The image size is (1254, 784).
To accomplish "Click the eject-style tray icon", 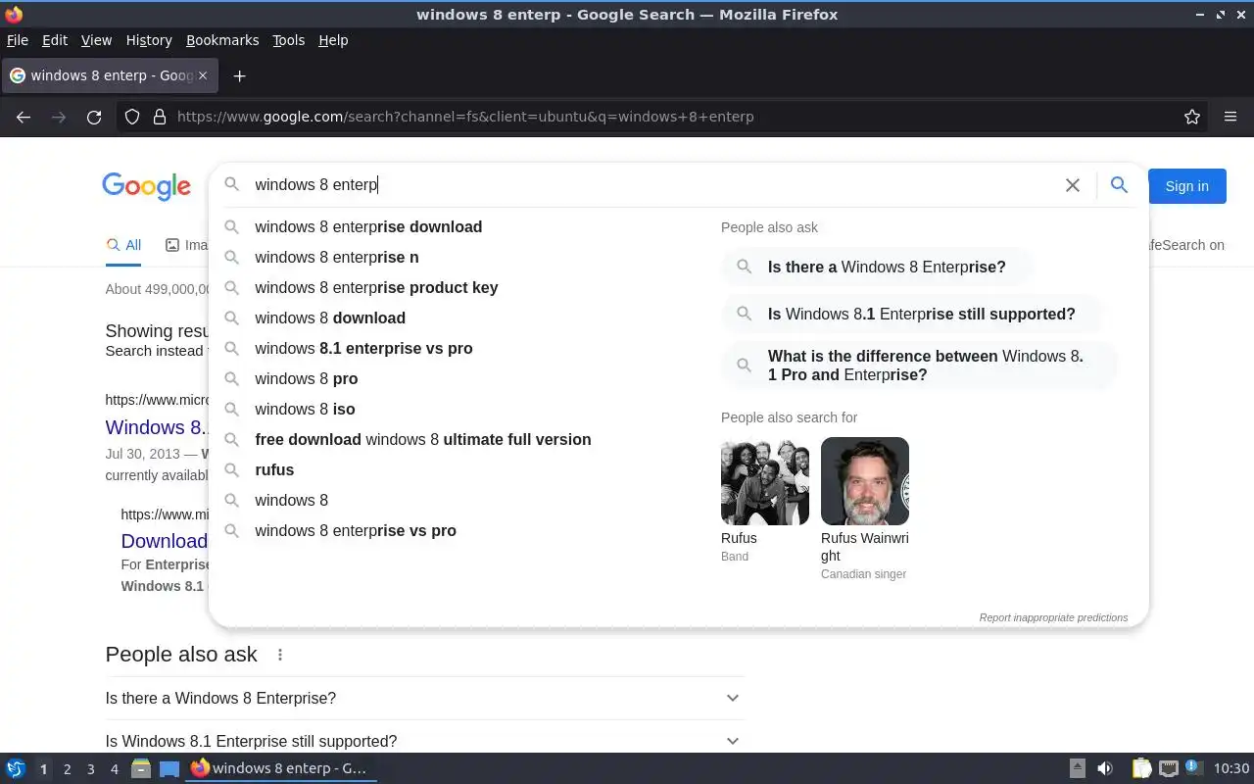I will click(x=1078, y=768).
